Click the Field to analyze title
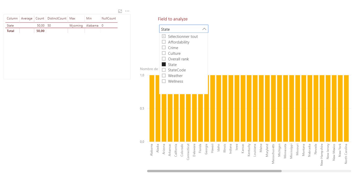The height and width of the screenshot is (184, 359). 173,19
